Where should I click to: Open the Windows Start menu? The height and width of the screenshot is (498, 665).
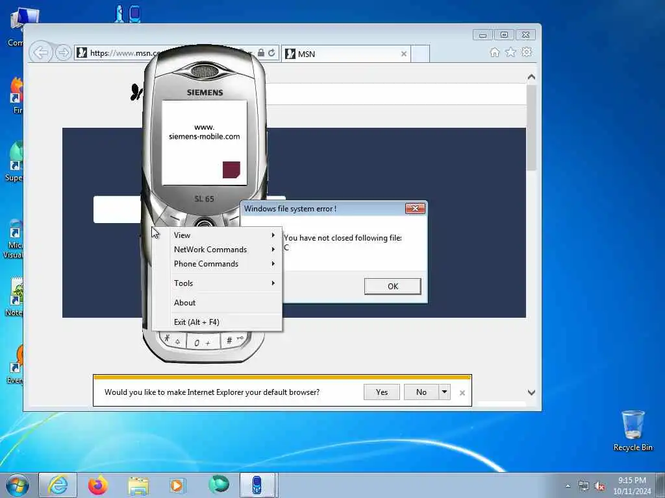18,485
